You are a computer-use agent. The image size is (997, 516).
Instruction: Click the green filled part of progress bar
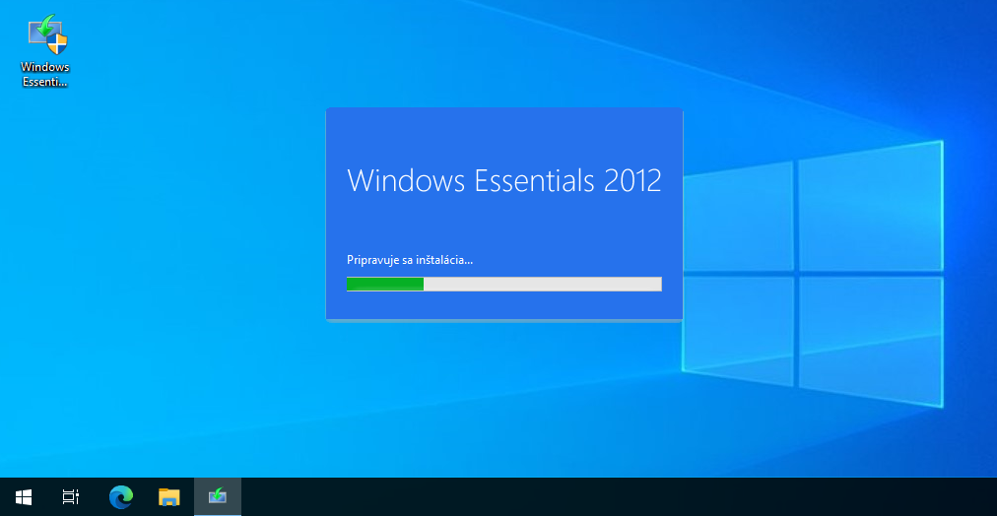tap(384, 284)
